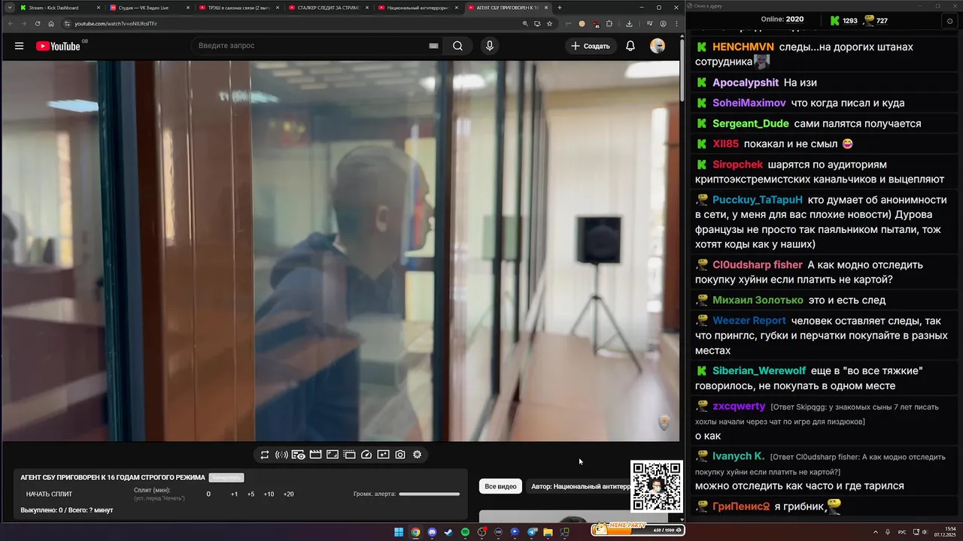Open the on-screen keyboard in search box
Image resolution: width=963 pixels, height=541 pixels.
[x=433, y=46]
